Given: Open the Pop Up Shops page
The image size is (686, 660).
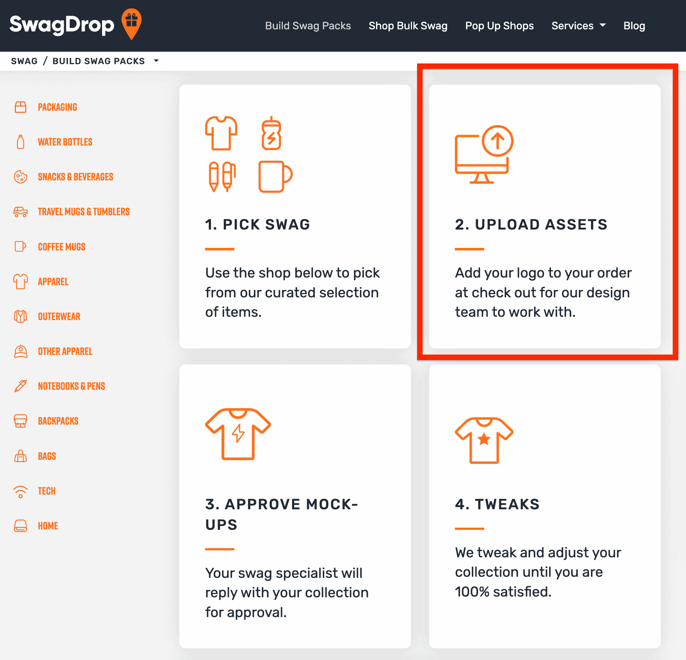Looking at the screenshot, I should coord(499,26).
